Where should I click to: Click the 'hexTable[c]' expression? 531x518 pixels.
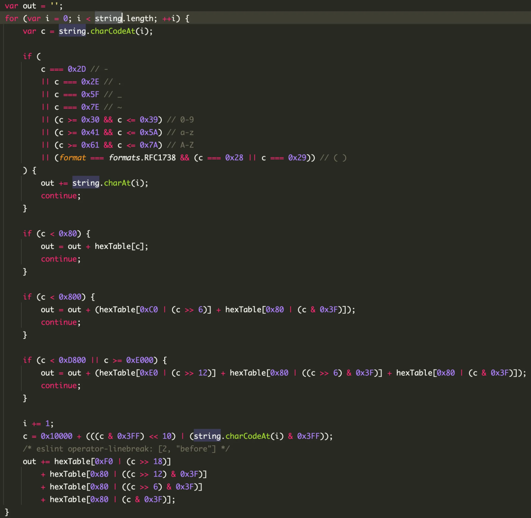click(119, 246)
